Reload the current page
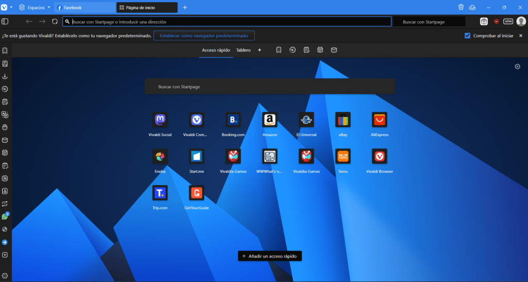Screen dimensions: 528x282 55,22
